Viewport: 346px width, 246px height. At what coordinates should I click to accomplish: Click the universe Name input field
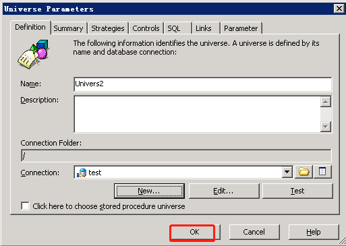(202, 84)
